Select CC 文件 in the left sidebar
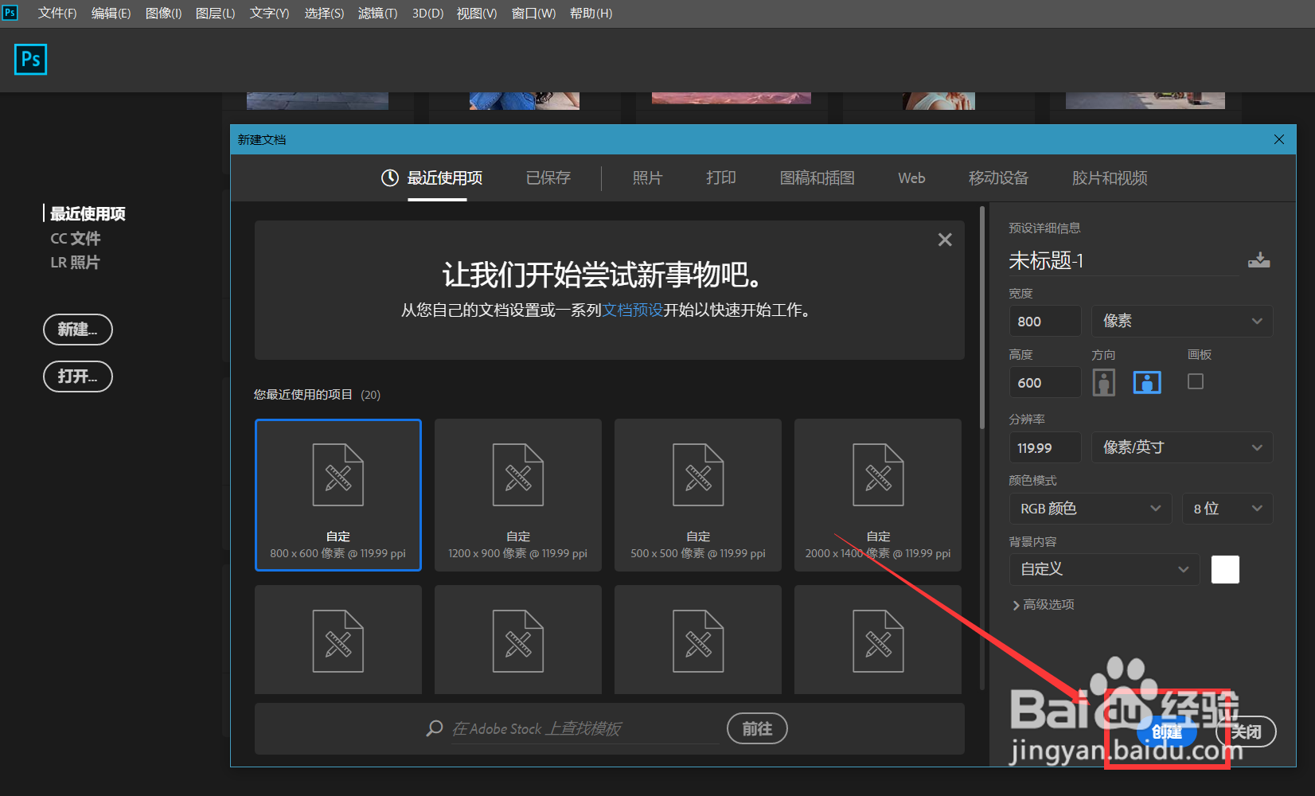Viewport: 1315px width, 796px height. point(76,238)
